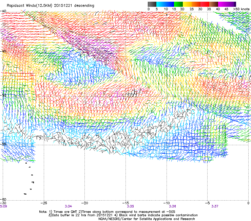Screen dimensions: 251x221
Task: Click the gray 0-5 knots color swatch
Action: pyautogui.click(x=152, y=4)
